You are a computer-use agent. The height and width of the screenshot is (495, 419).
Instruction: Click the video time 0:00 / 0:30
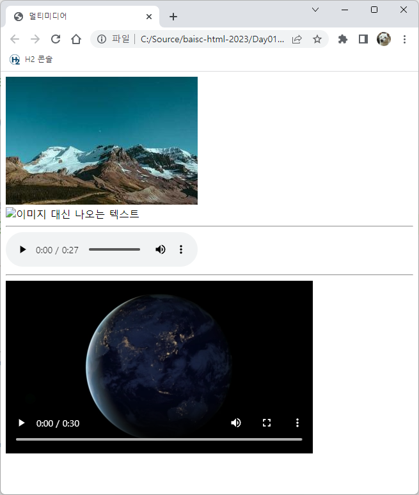click(58, 423)
